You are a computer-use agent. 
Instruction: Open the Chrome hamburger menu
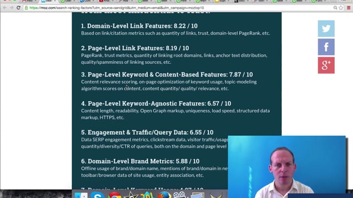(349, 8)
